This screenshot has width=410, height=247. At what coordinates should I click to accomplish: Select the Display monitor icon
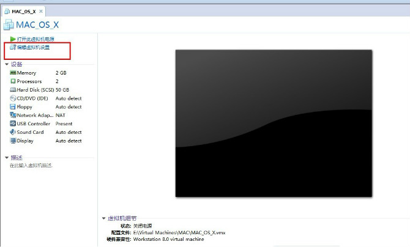pyautogui.click(x=13, y=141)
